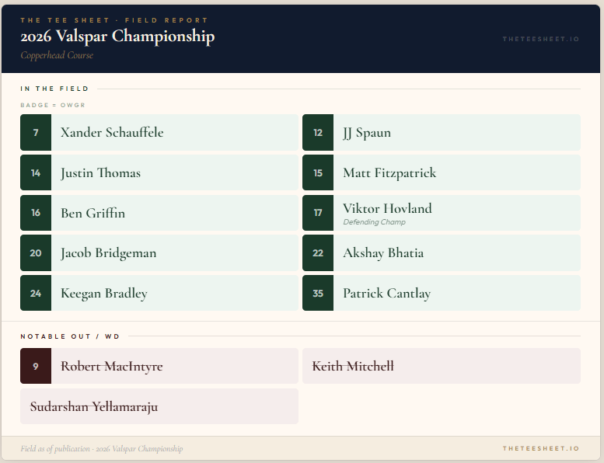Click Sudarshan Yellamaraju withdrawn entry
604x463 pixels.
[159, 406]
